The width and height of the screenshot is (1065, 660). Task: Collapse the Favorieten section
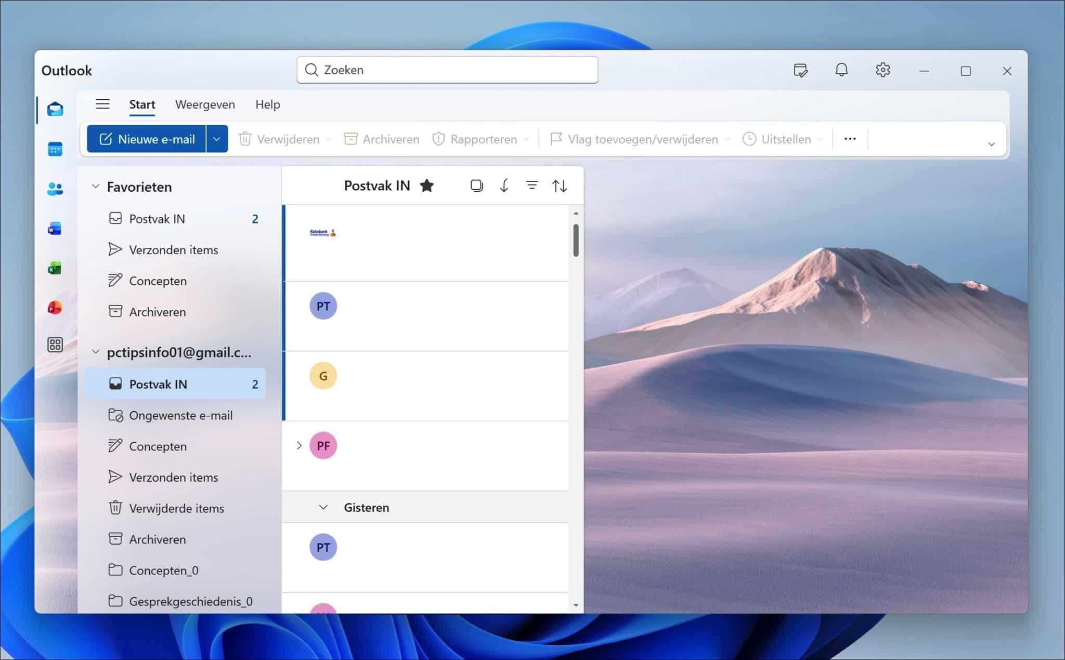[96, 186]
